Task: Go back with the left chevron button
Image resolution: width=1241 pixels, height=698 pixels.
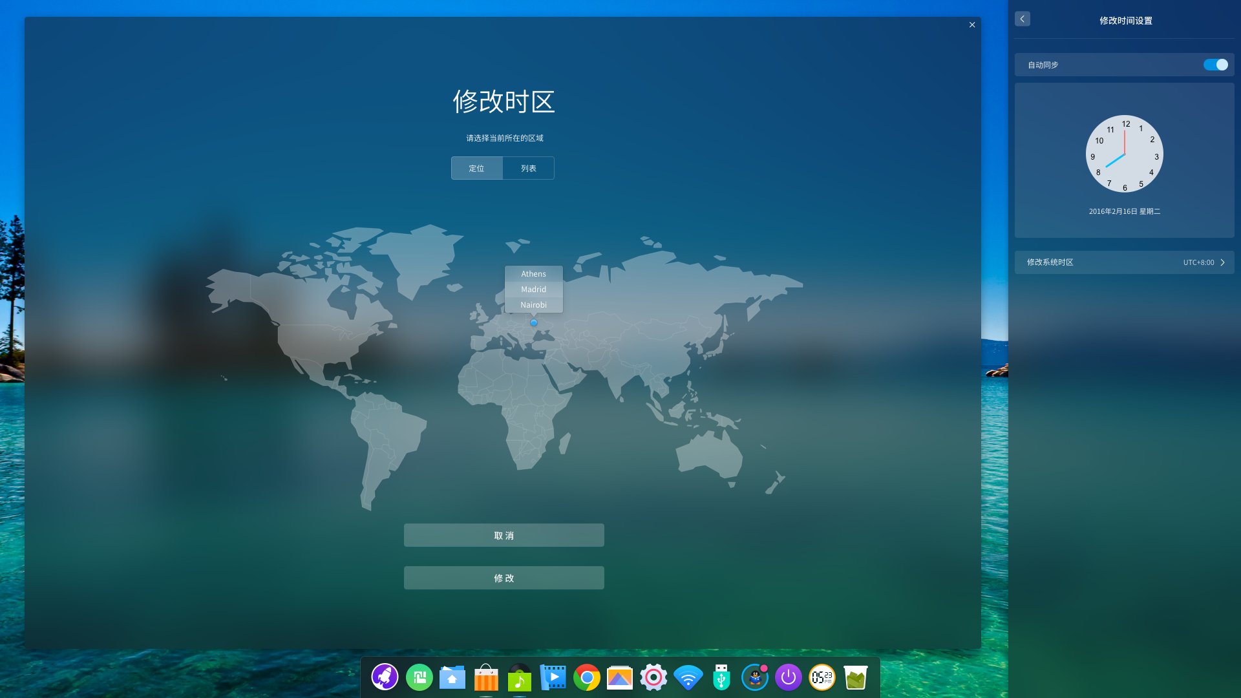Action: [1022, 19]
